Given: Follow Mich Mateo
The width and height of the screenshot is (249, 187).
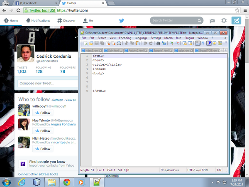Looking at the screenshot, I should [x=43, y=149].
